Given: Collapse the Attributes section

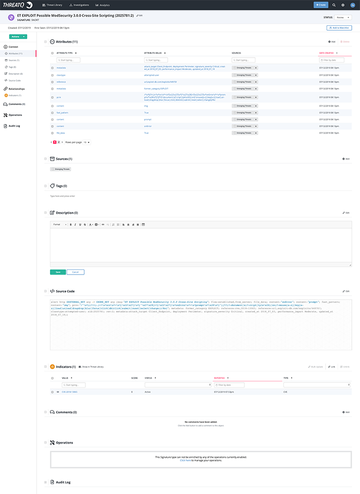Looking at the screenshot, I should [46, 42].
